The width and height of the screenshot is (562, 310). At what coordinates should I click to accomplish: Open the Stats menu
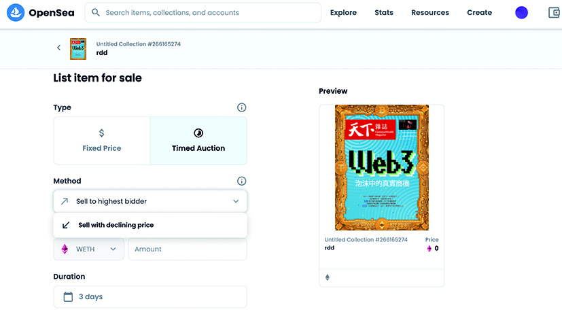[384, 12]
